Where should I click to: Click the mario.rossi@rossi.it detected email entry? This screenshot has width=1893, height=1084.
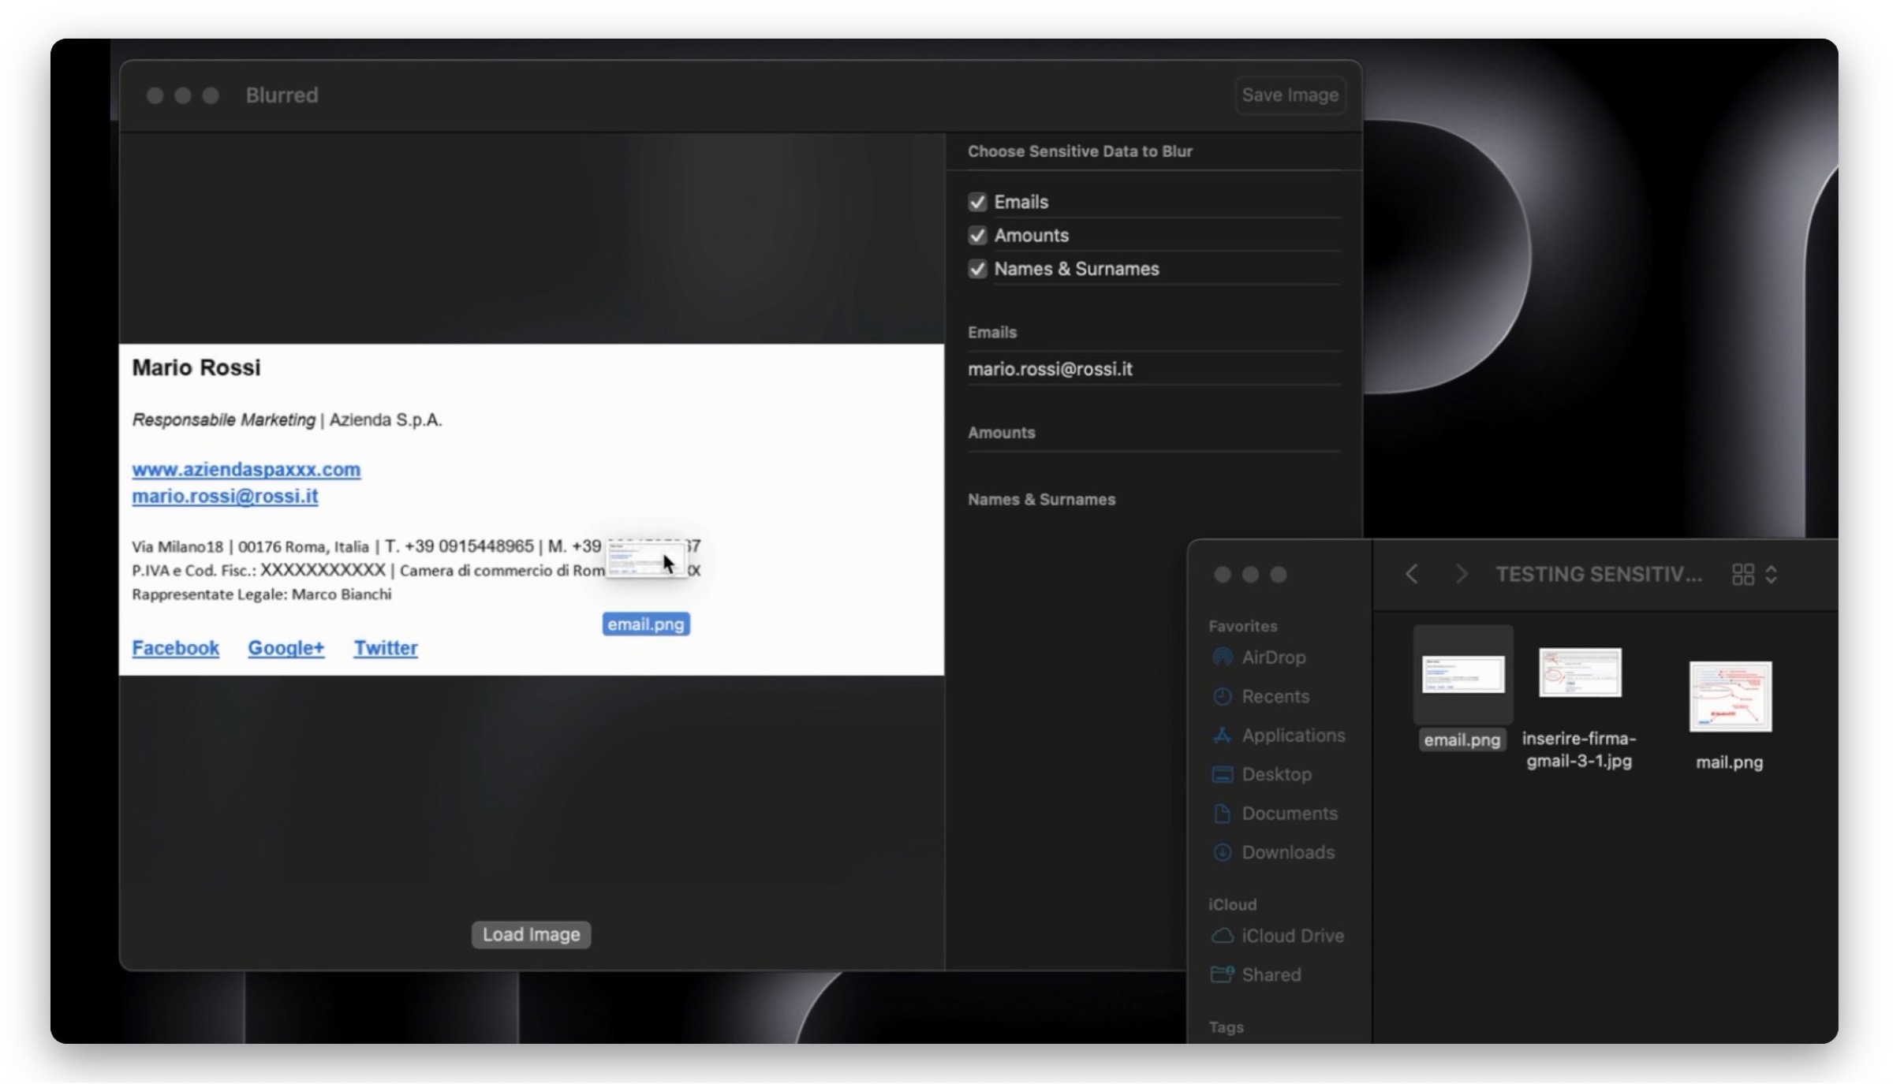[1050, 369]
